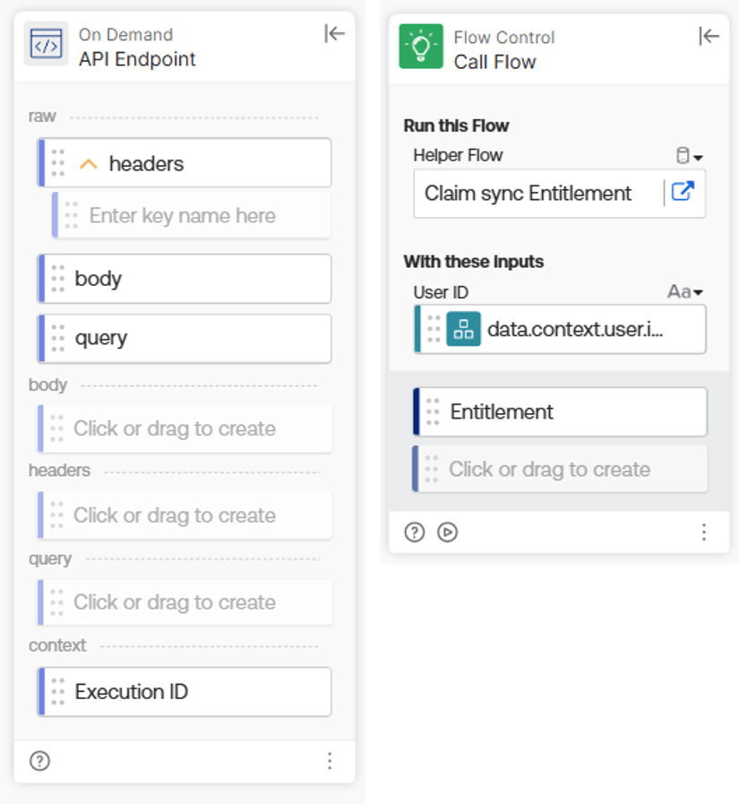Viewport: 739px width, 804px height.
Task: Collapse the API Endpoint card
Action: [334, 34]
